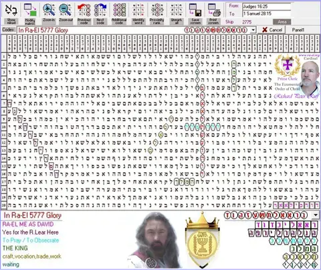The image size is (321, 270).
Task: Select the Panel1 label
Action: (x=298, y=29)
